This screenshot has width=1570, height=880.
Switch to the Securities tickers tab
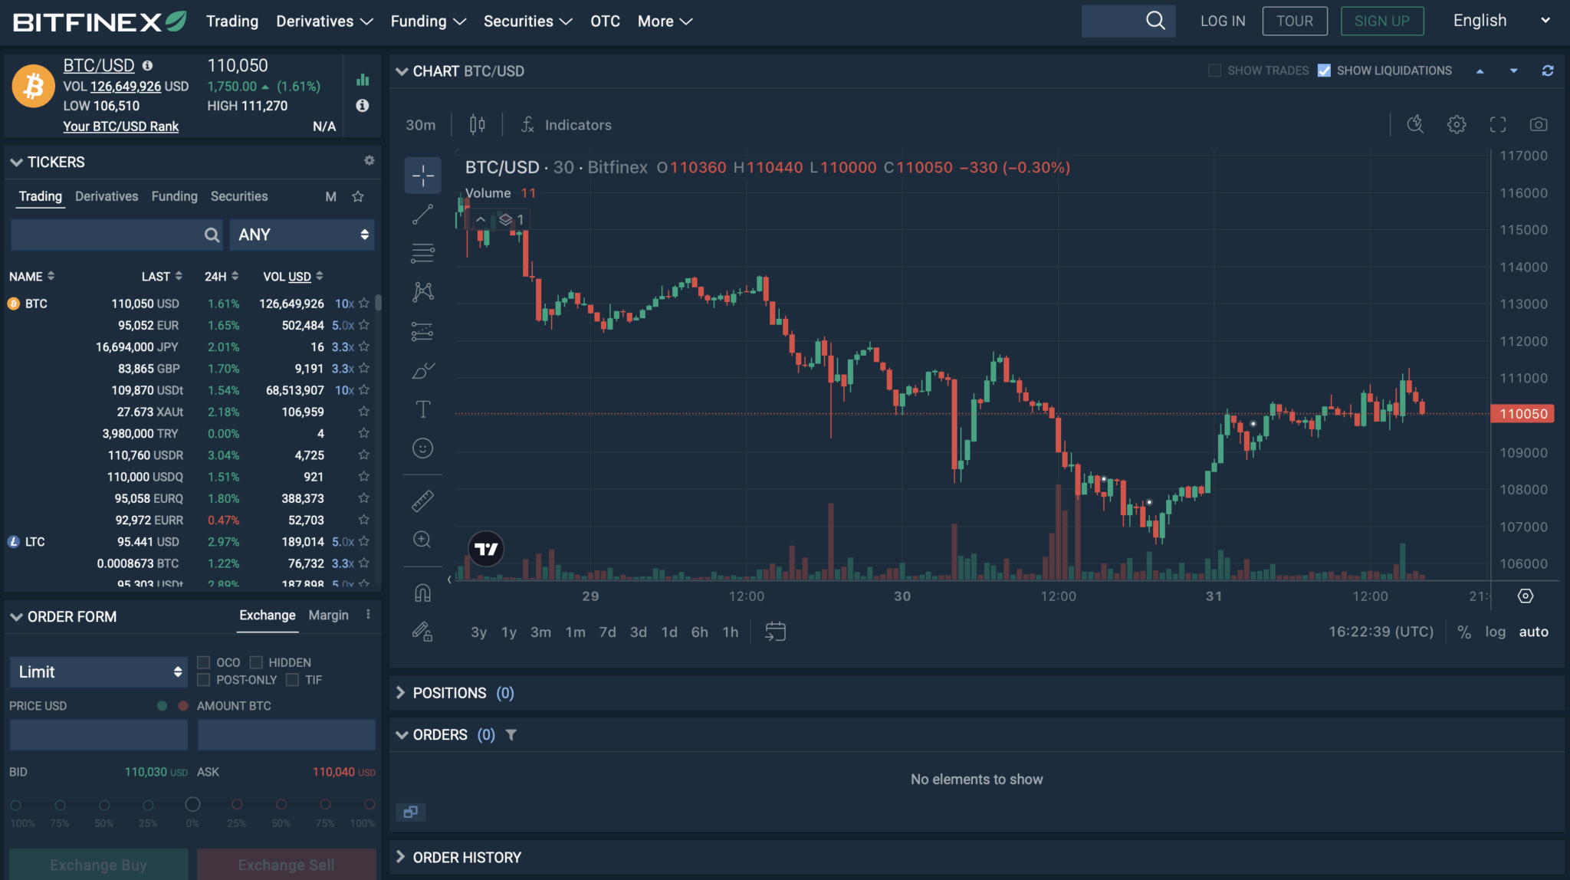tap(239, 196)
